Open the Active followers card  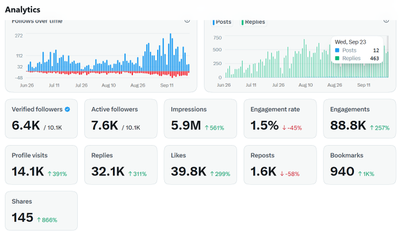click(121, 118)
